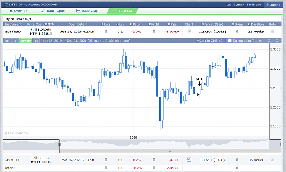Click the Sell 1.19381 price text

(41, 158)
